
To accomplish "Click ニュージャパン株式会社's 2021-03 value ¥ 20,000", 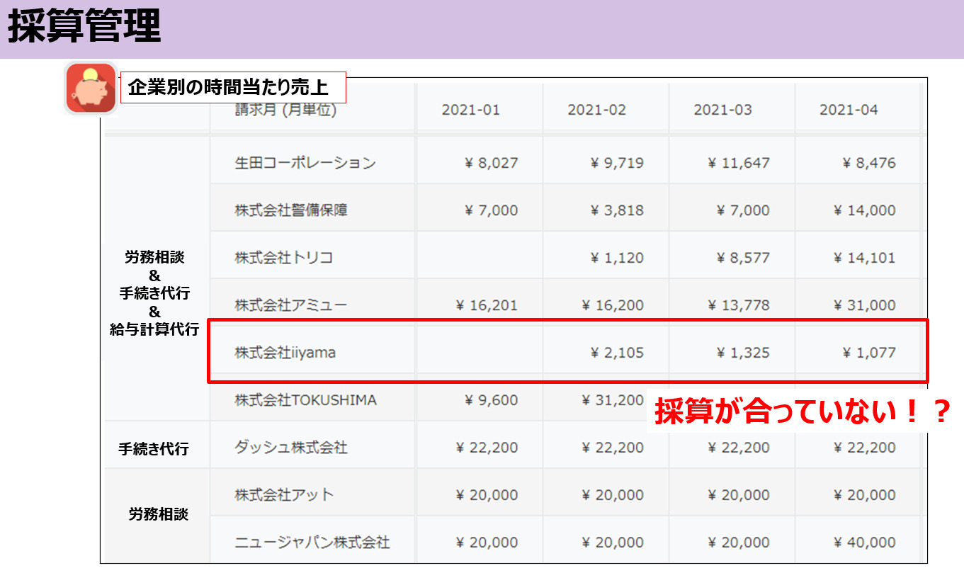I will (x=739, y=543).
